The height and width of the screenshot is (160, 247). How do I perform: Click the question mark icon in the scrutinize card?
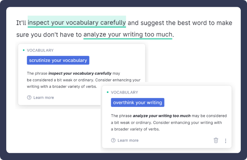pyautogui.click(x=29, y=97)
